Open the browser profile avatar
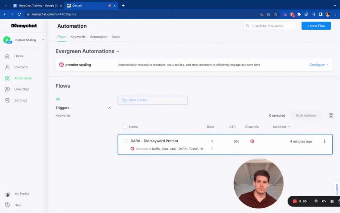 coord(328,14)
